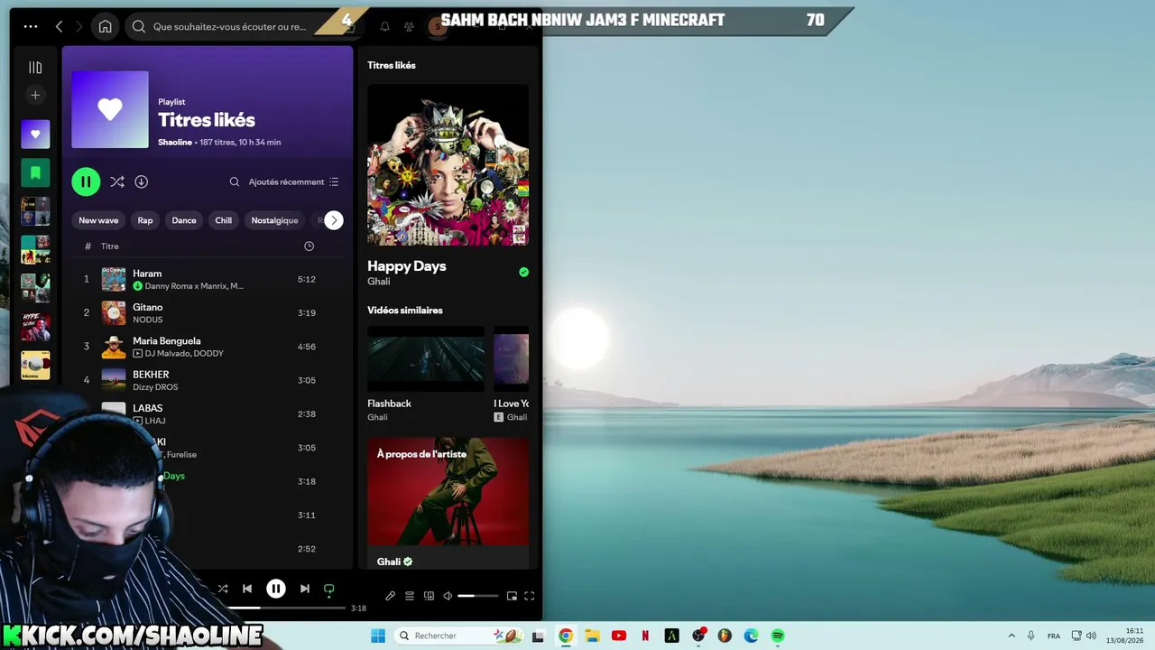Toggle shuffle in the bottom player bar
The height and width of the screenshot is (650, 1155).
[x=223, y=589]
